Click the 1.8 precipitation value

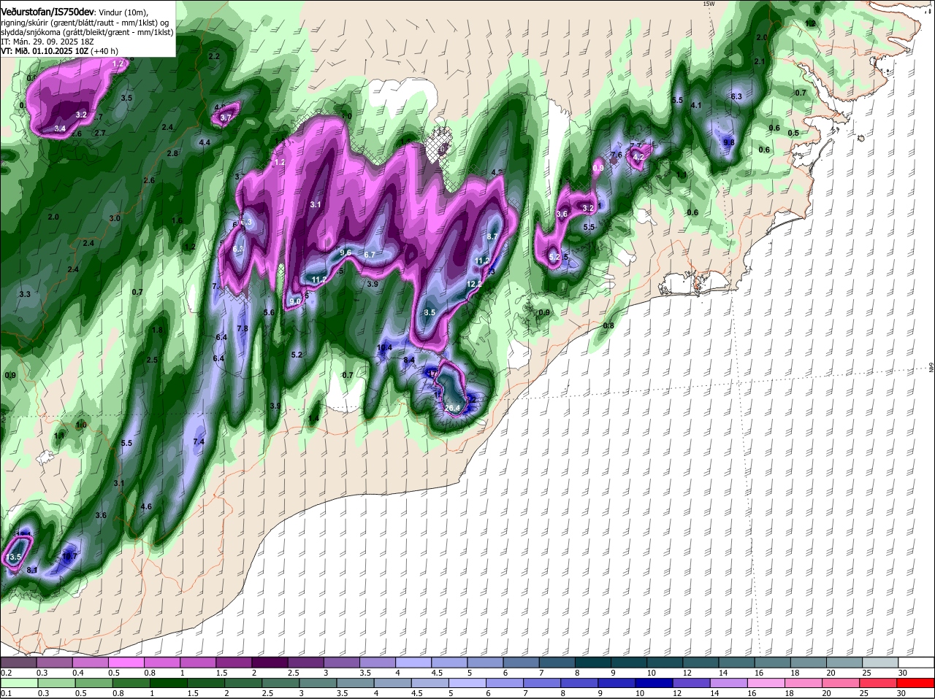coord(156,330)
